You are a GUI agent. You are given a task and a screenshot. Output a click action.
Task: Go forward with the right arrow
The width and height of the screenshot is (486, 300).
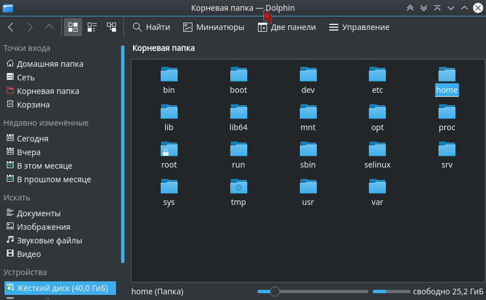(30, 27)
